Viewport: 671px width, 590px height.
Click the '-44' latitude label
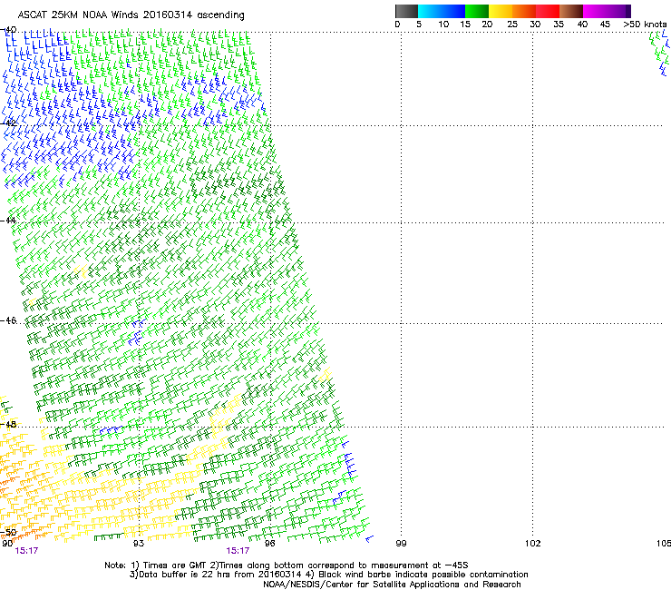tap(9, 221)
